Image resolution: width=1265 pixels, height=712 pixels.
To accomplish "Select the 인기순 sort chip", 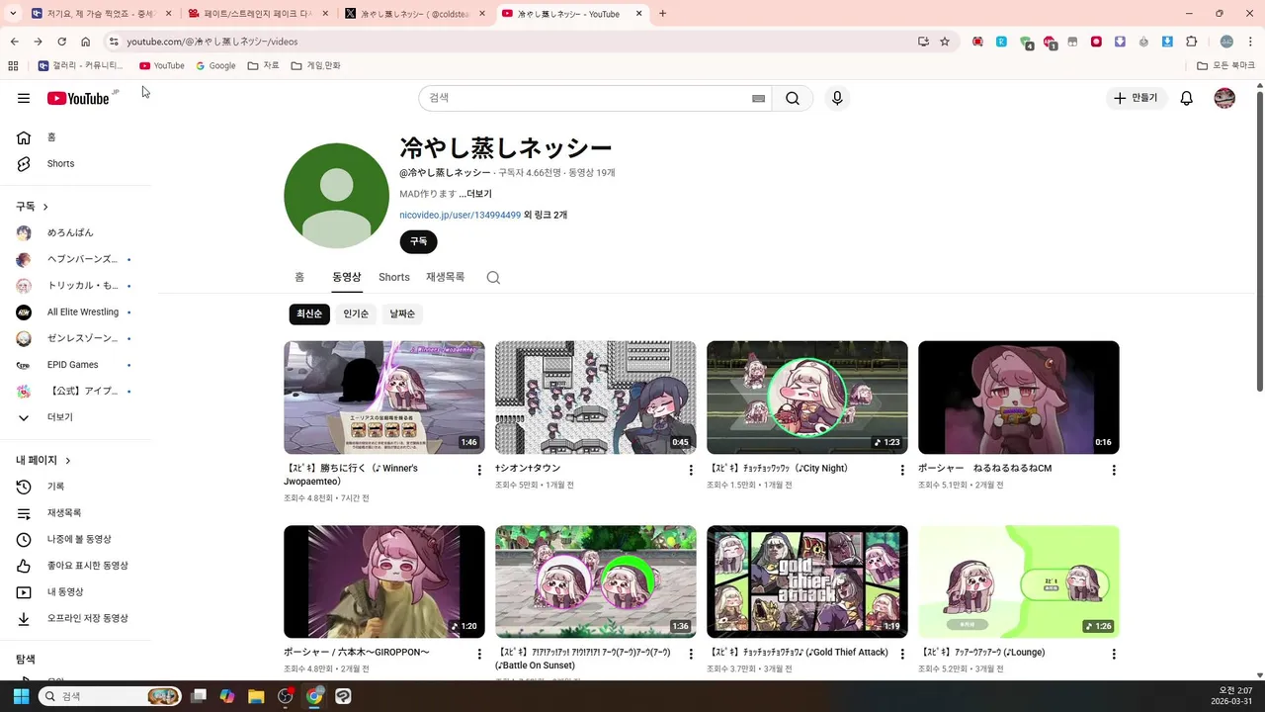I will (x=356, y=313).
